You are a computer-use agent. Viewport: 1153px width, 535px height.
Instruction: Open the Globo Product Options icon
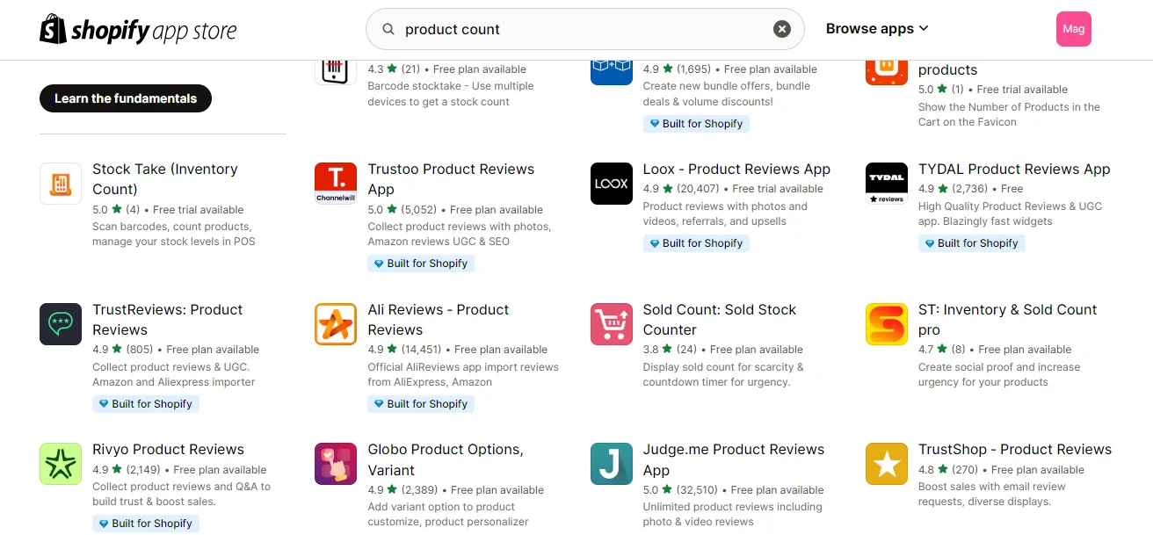coord(336,464)
